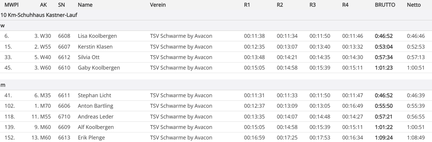Click start number 6608
The image size is (432, 142).
point(64,36)
